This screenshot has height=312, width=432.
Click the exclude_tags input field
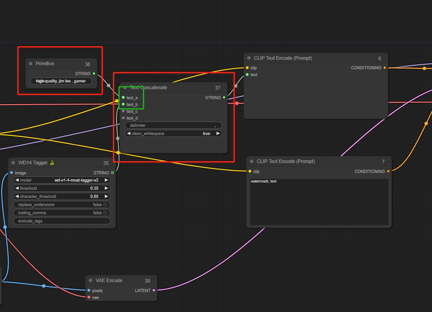coord(61,221)
